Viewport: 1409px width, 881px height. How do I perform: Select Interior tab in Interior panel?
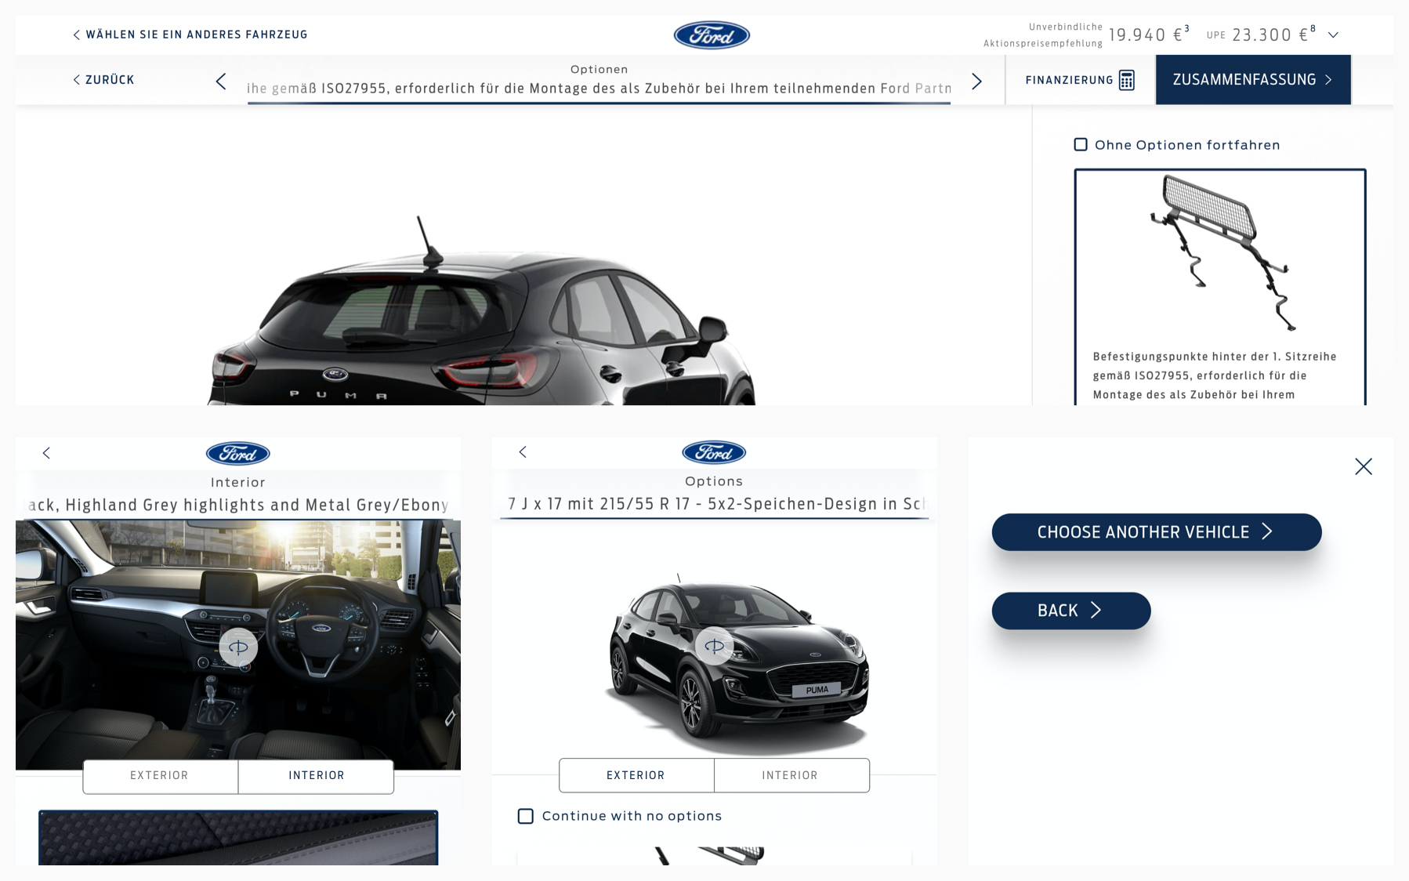point(316,776)
